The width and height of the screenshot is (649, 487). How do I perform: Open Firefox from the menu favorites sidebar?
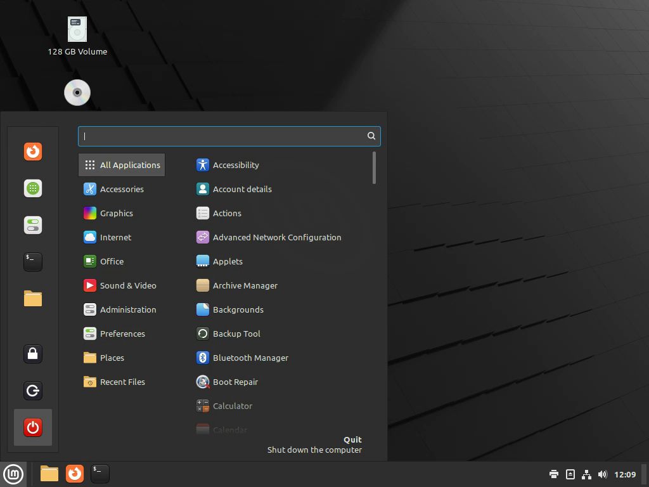tap(33, 152)
